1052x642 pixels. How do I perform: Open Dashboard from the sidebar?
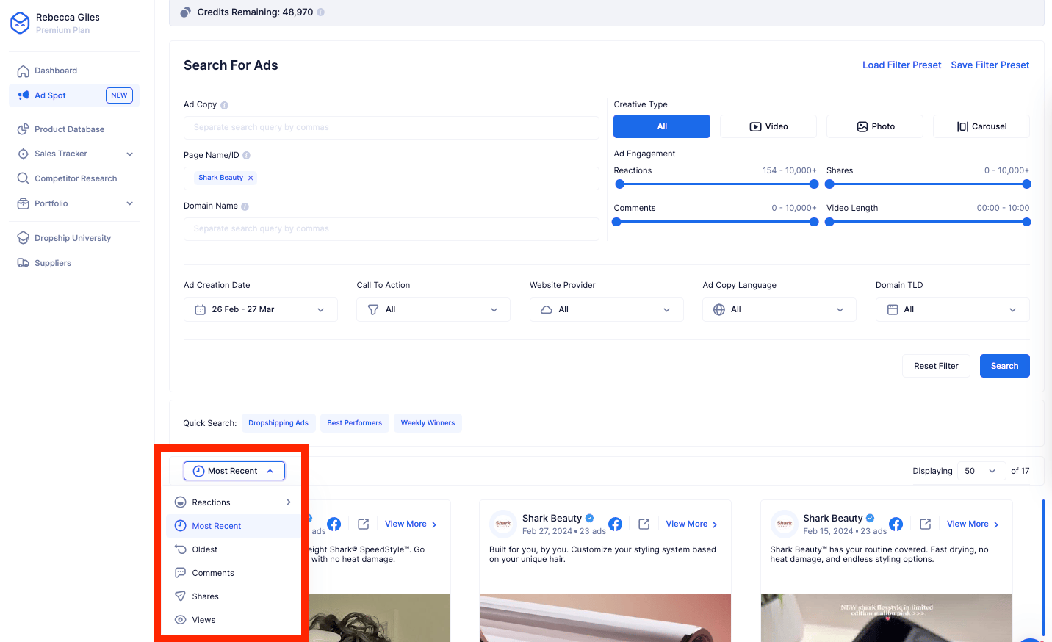[56, 71]
